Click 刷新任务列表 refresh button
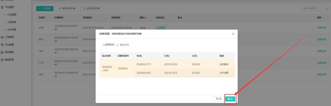Viewport: 331px width, 106px height. [67, 9]
